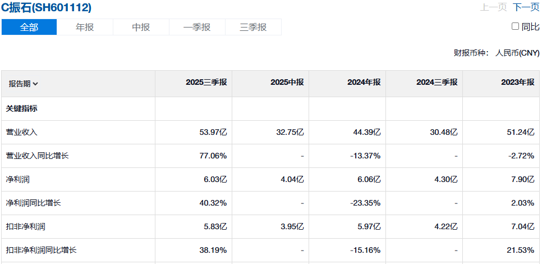Image resolution: width=542 pixels, height=264 pixels.
Task: Select the 53.97亿 revenue cell
Action: point(213,132)
